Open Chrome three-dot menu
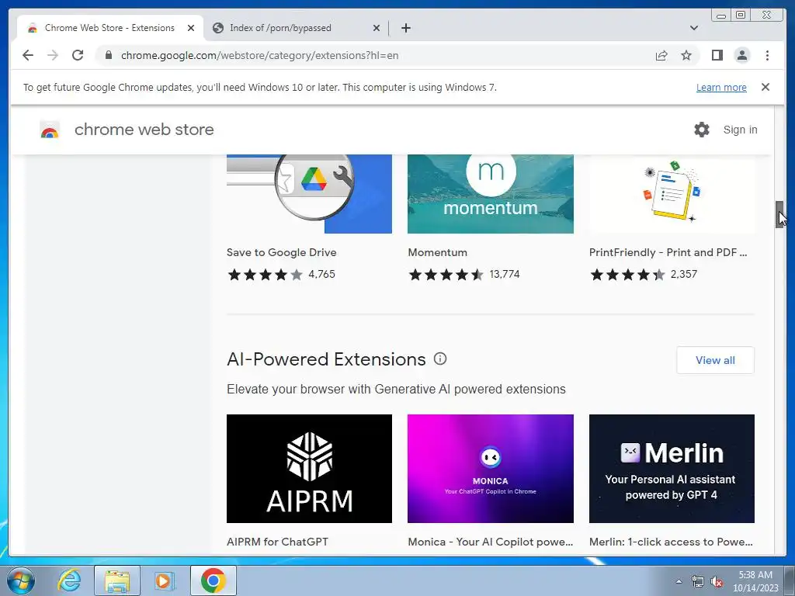The height and width of the screenshot is (596, 795). coord(767,55)
